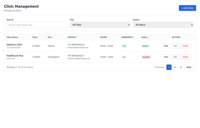Image resolution: width=200 pixels, height=128 pixels.
Task: Click the Inactive status badge
Action: pyautogui.click(x=146, y=57)
